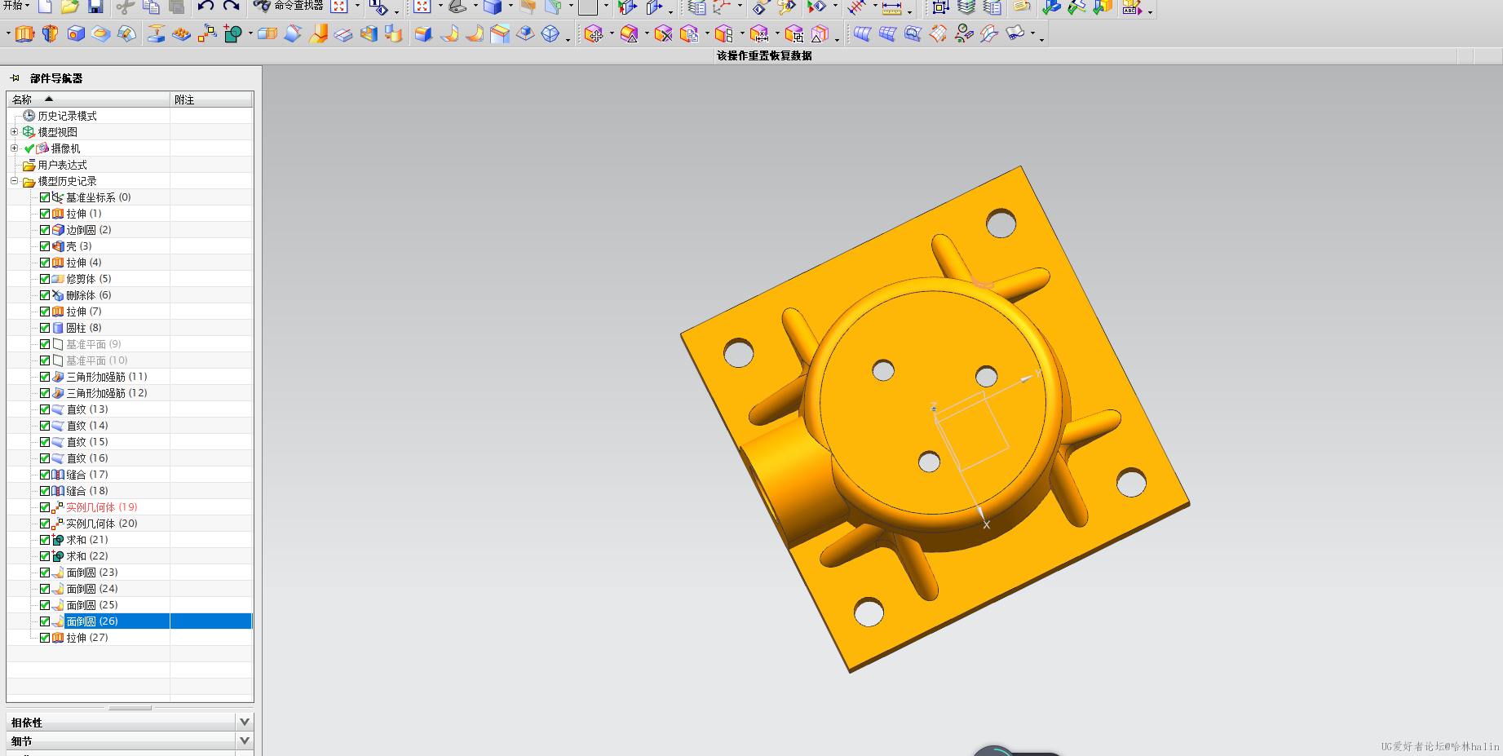
Task: Click the Copy icon in the top toolbar
Action: [151, 7]
